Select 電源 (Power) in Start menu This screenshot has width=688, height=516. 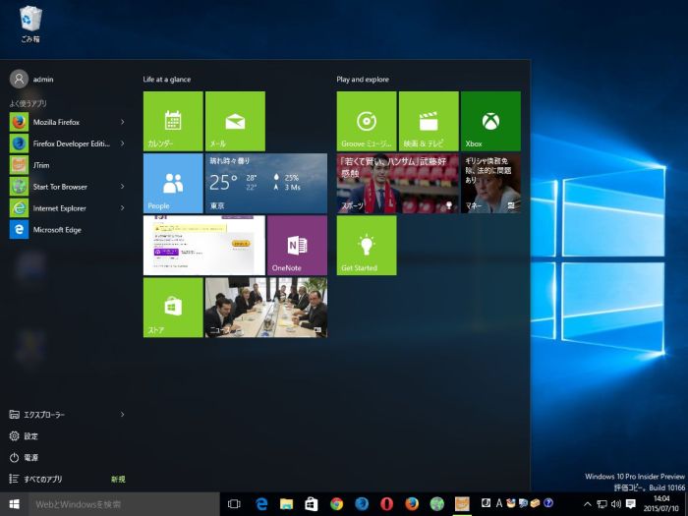(29, 458)
